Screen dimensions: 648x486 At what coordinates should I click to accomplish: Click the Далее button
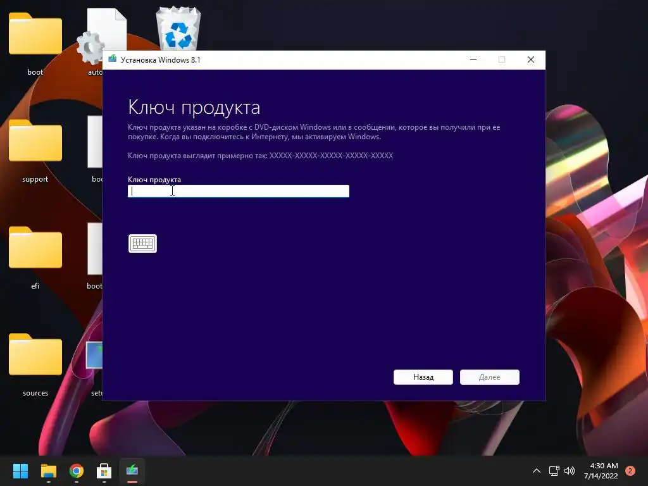[490, 377]
